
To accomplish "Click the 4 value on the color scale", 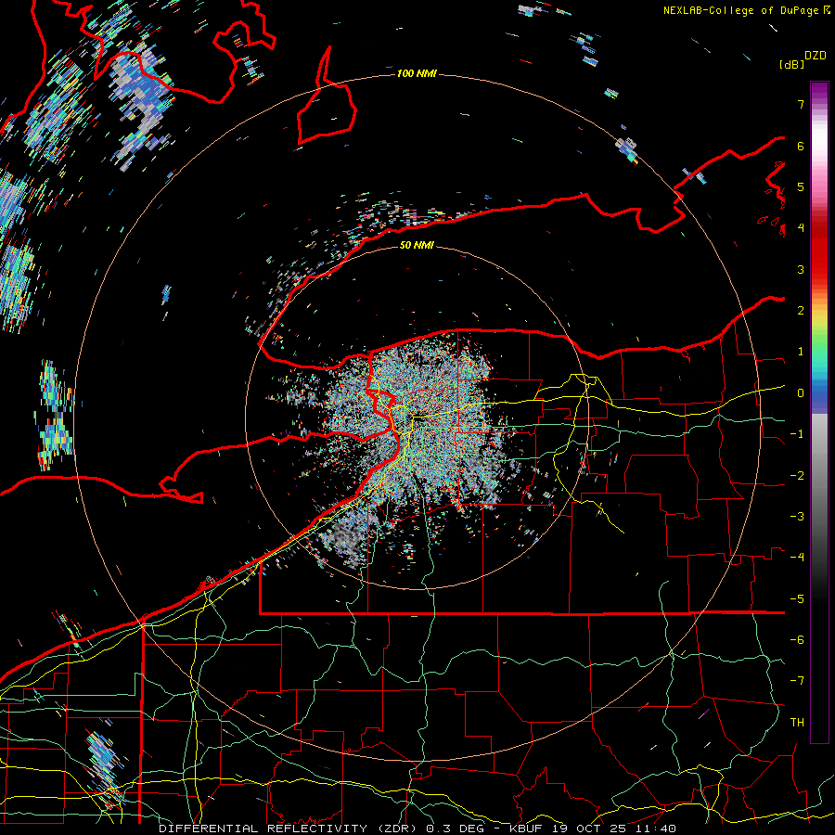I will point(801,228).
